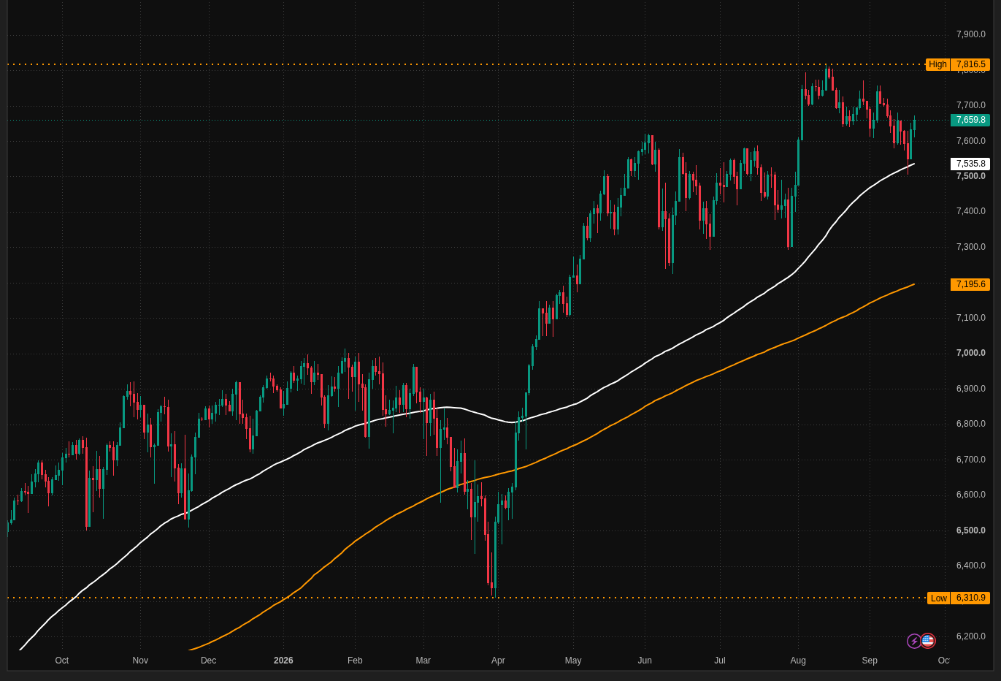Click the orange moving average value 7,195.6

click(x=970, y=284)
